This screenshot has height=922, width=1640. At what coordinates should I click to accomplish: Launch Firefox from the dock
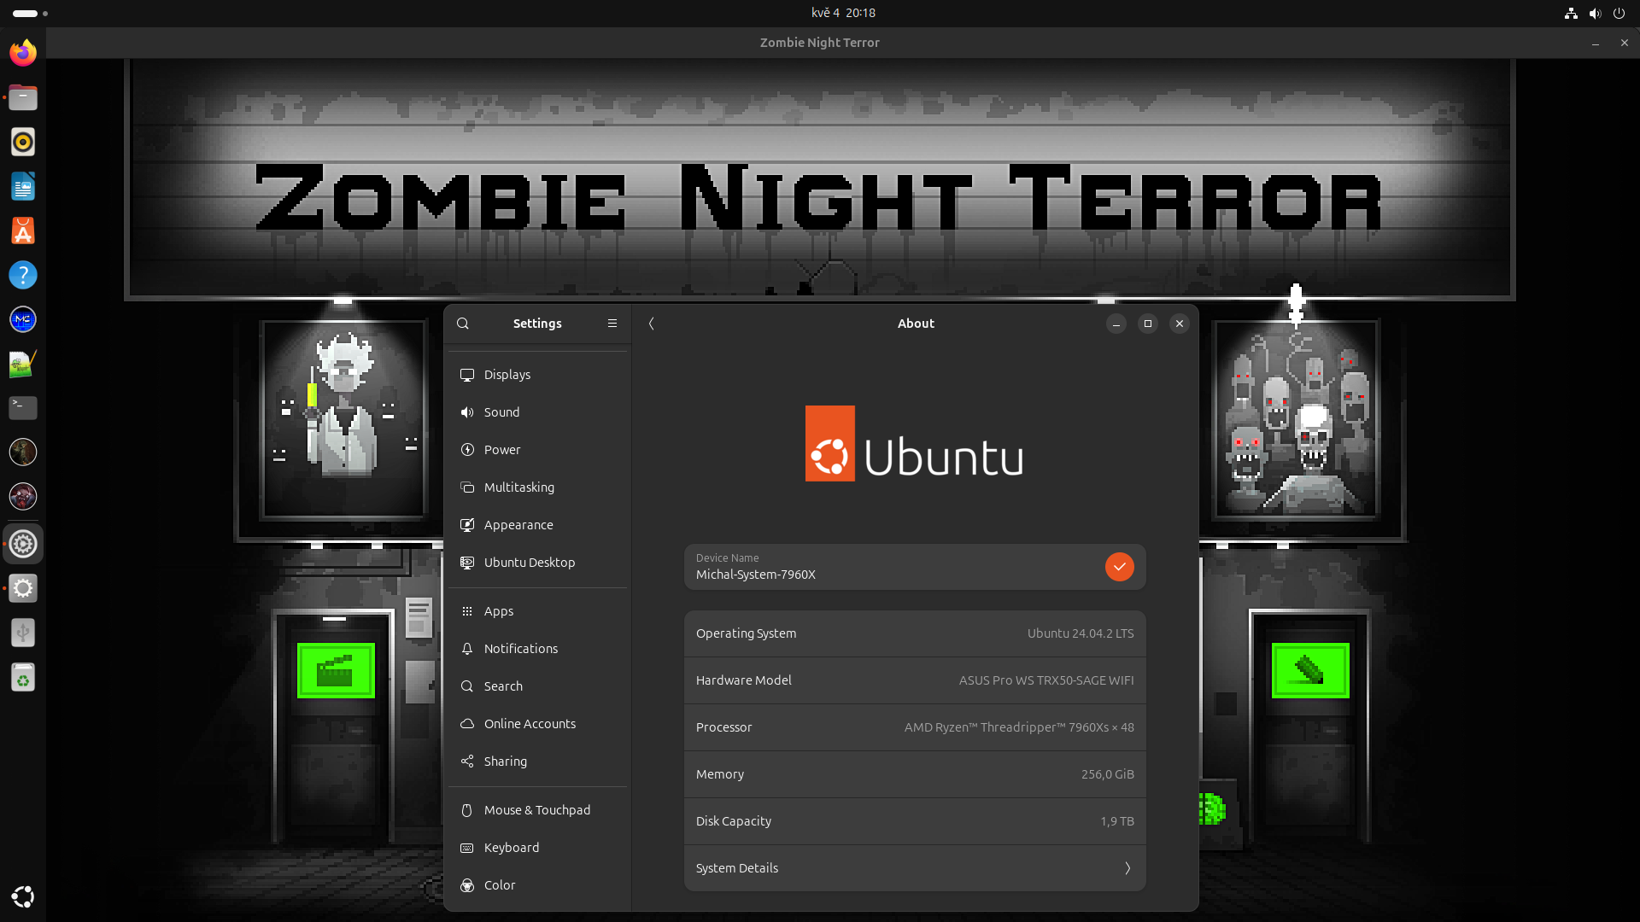click(23, 53)
